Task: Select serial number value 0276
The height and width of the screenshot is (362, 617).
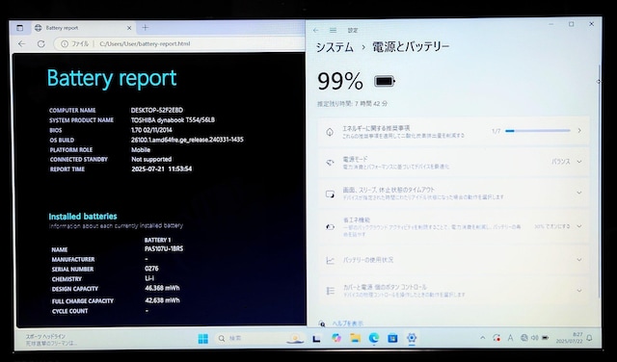Action: [x=151, y=269]
